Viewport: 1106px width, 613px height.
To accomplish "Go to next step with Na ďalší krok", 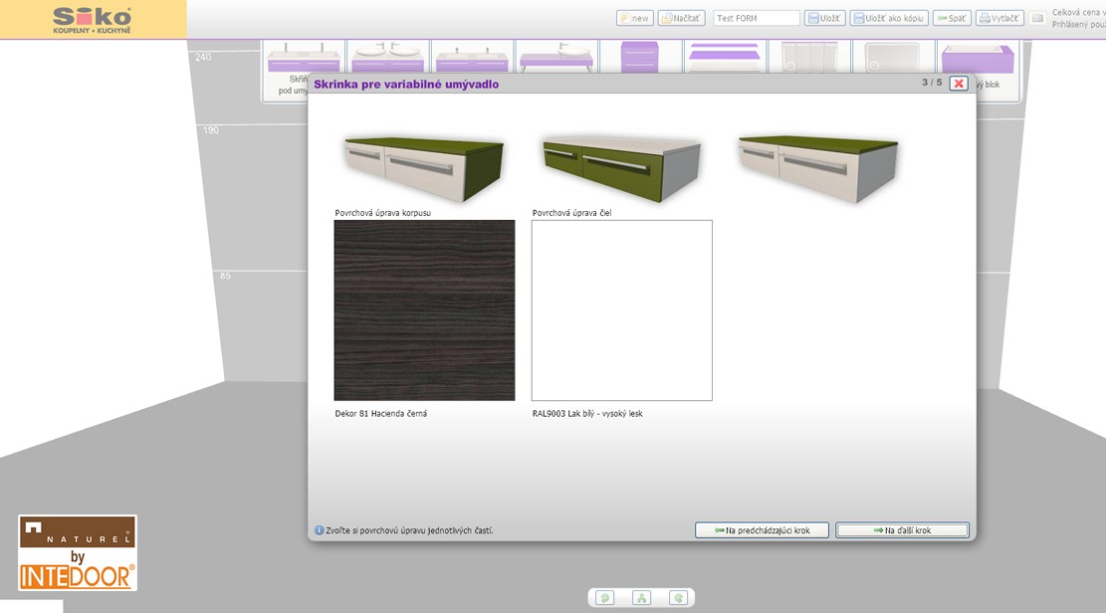I will (x=902, y=530).
